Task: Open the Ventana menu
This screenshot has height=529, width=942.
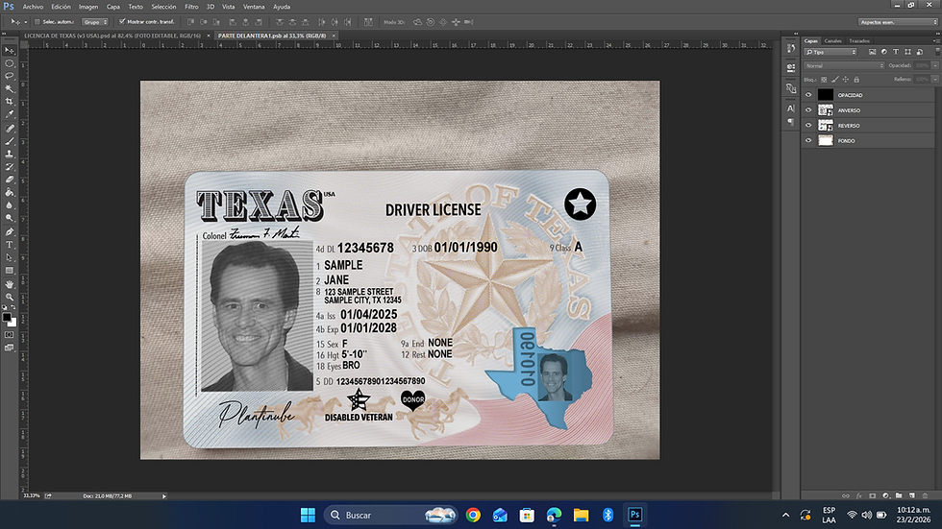Action: tap(254, 7)
